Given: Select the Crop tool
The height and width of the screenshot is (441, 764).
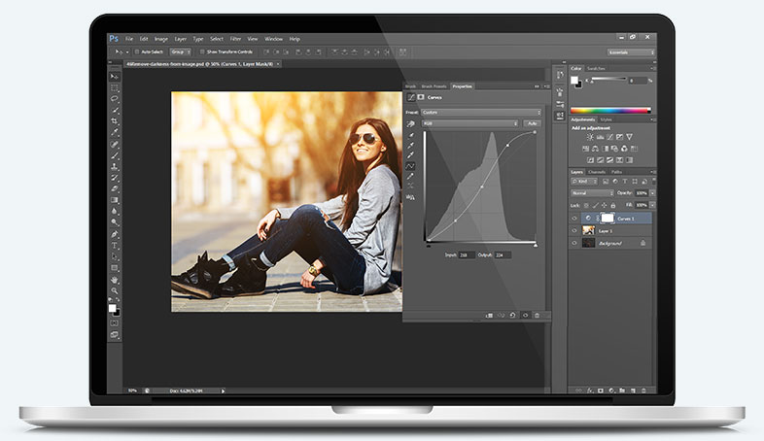Looking at the screenshot, I should point(115,121).
